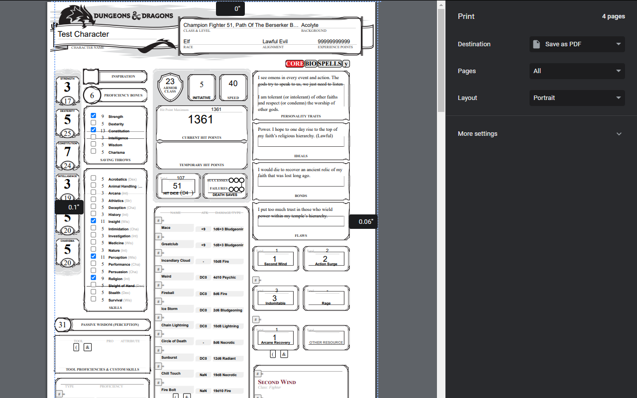Image resolution: width=637 pixels, height=398 pixels.
Task: Open the Layout dropdown set to Portrait
Action: (x=577, y=98)
